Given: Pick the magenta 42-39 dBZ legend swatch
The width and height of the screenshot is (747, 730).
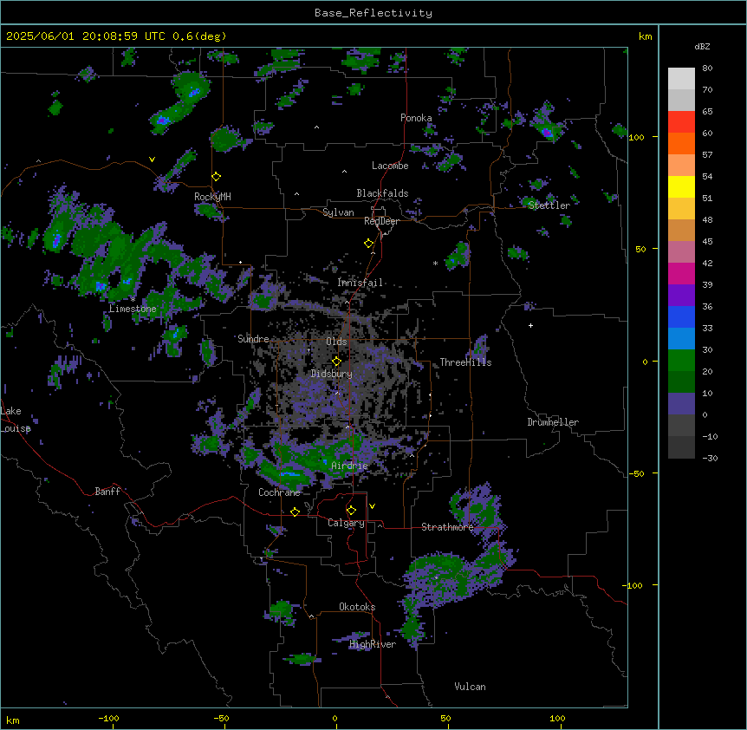Looking at the screenshot, I should 681,274.
